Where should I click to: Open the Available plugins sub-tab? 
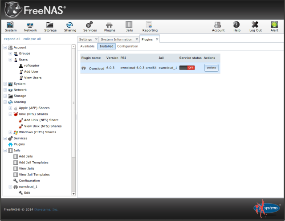(87, 46)
